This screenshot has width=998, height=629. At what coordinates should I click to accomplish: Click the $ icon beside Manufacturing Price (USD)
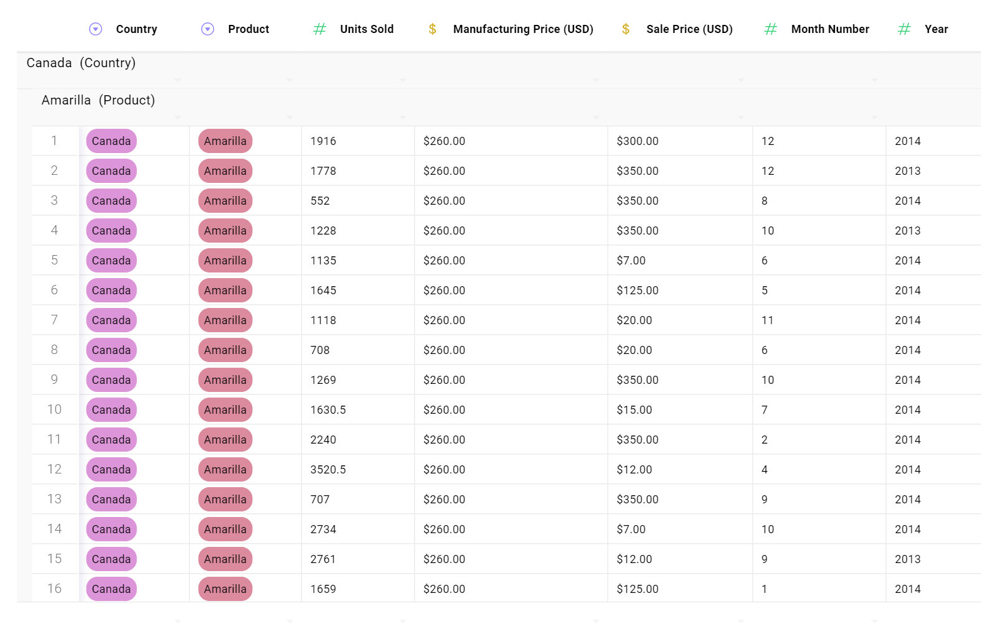[433, 29]
